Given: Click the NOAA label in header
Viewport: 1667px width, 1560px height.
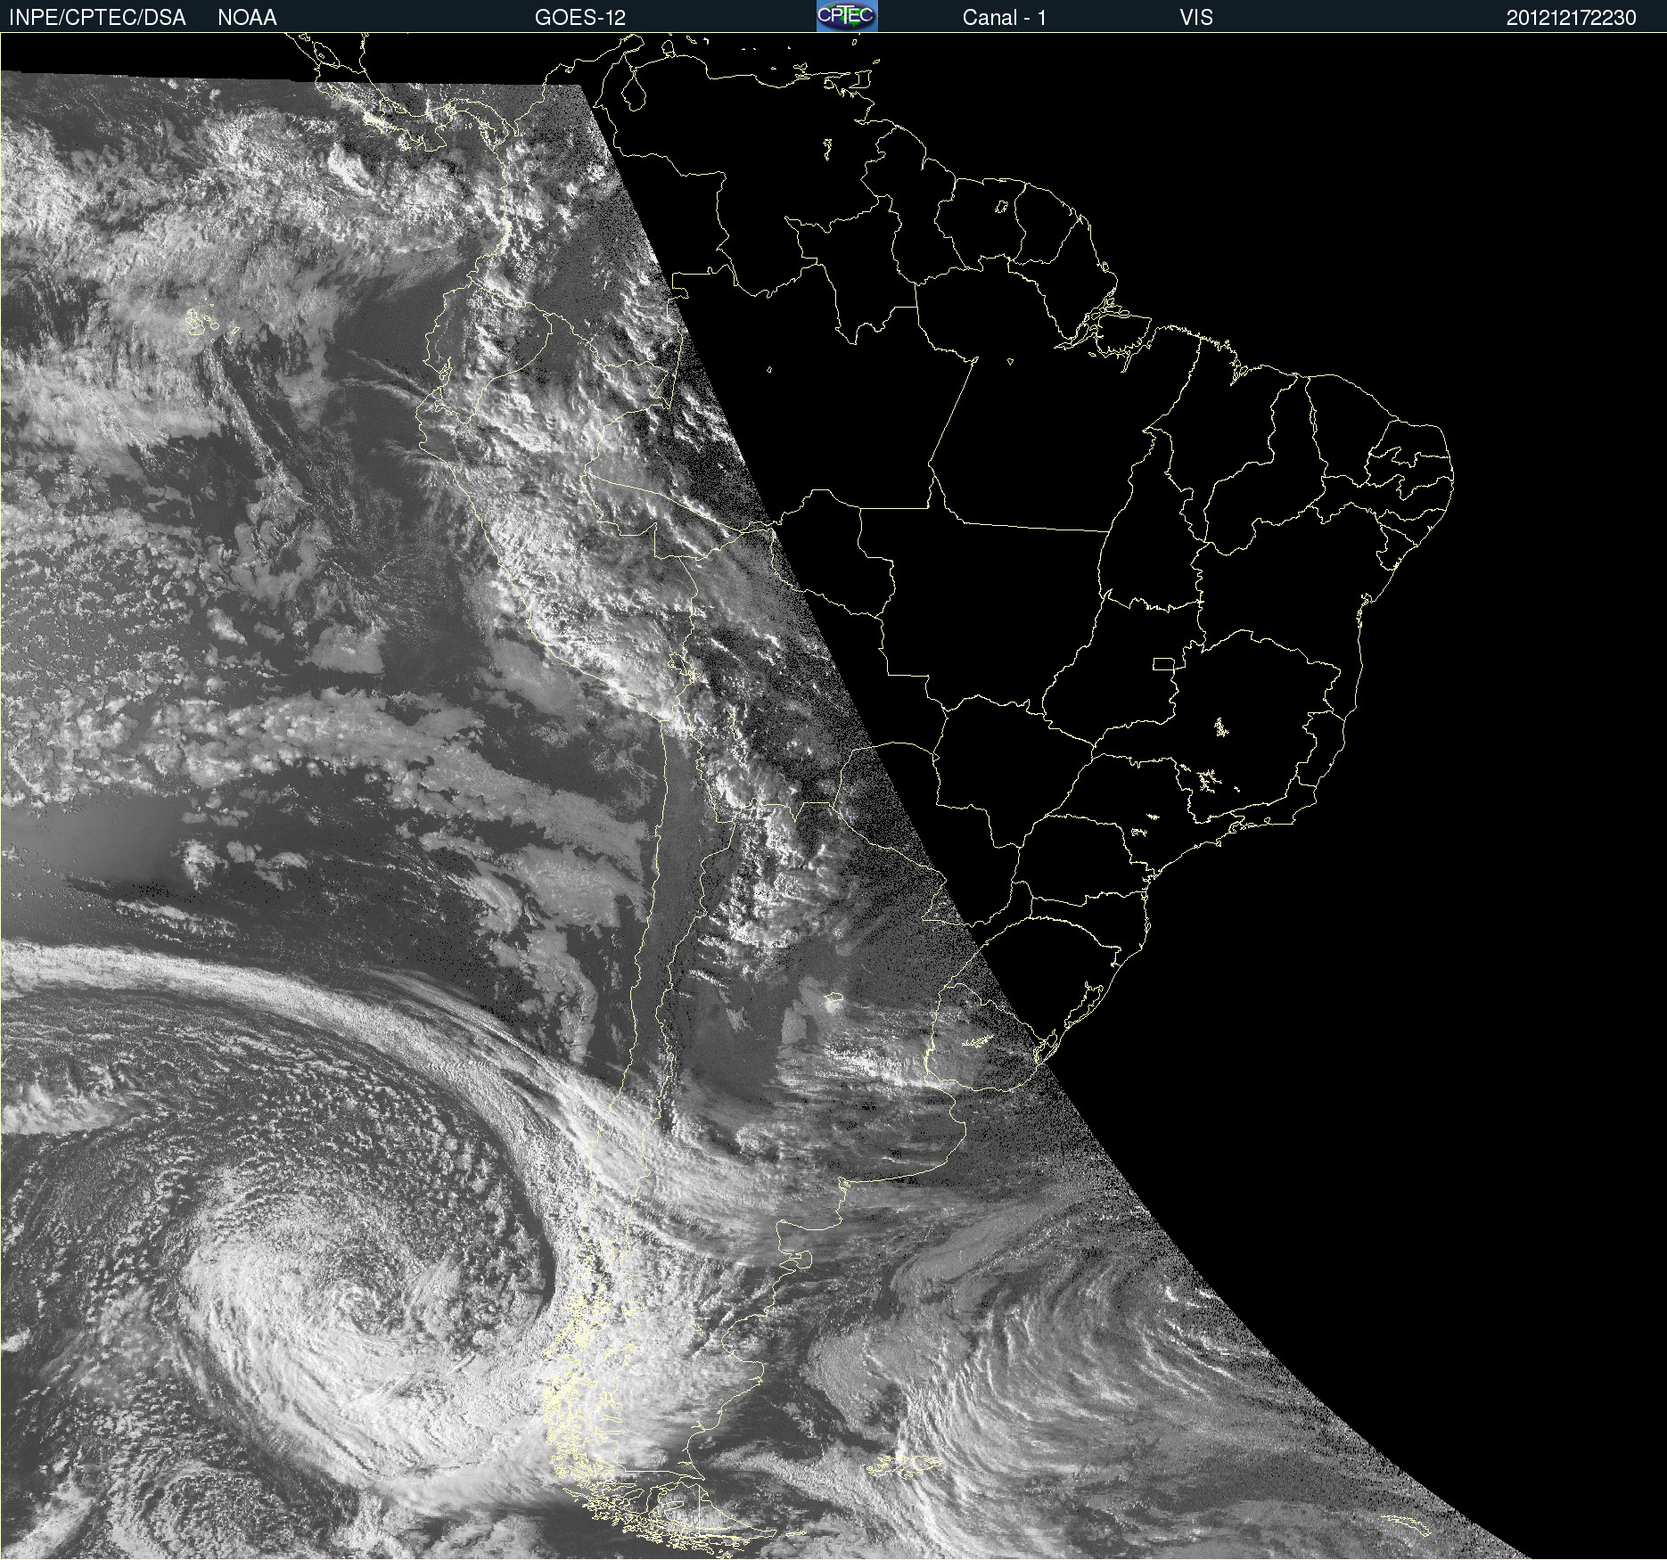Looking at the screenshot, I should pos(247,18).
